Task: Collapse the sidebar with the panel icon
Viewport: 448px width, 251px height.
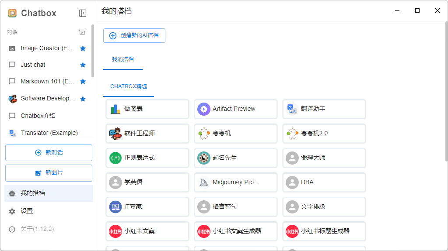Action: point(83,13)
